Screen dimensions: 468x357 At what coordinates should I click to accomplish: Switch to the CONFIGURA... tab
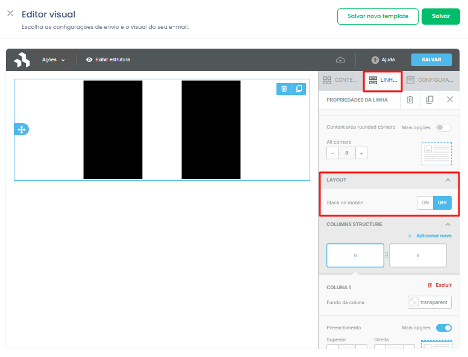(x=430, y=80)
